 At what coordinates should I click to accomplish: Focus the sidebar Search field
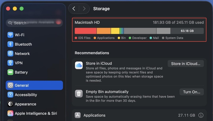click(x=34, y=23)
